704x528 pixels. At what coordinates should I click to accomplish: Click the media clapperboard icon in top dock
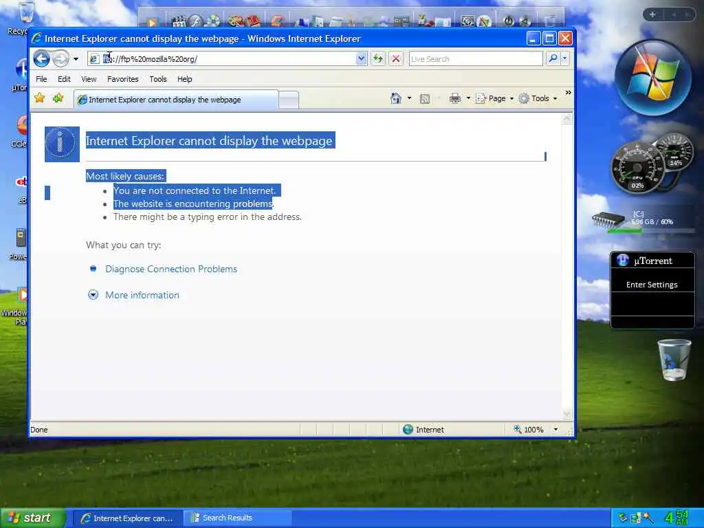coord(179,21)
